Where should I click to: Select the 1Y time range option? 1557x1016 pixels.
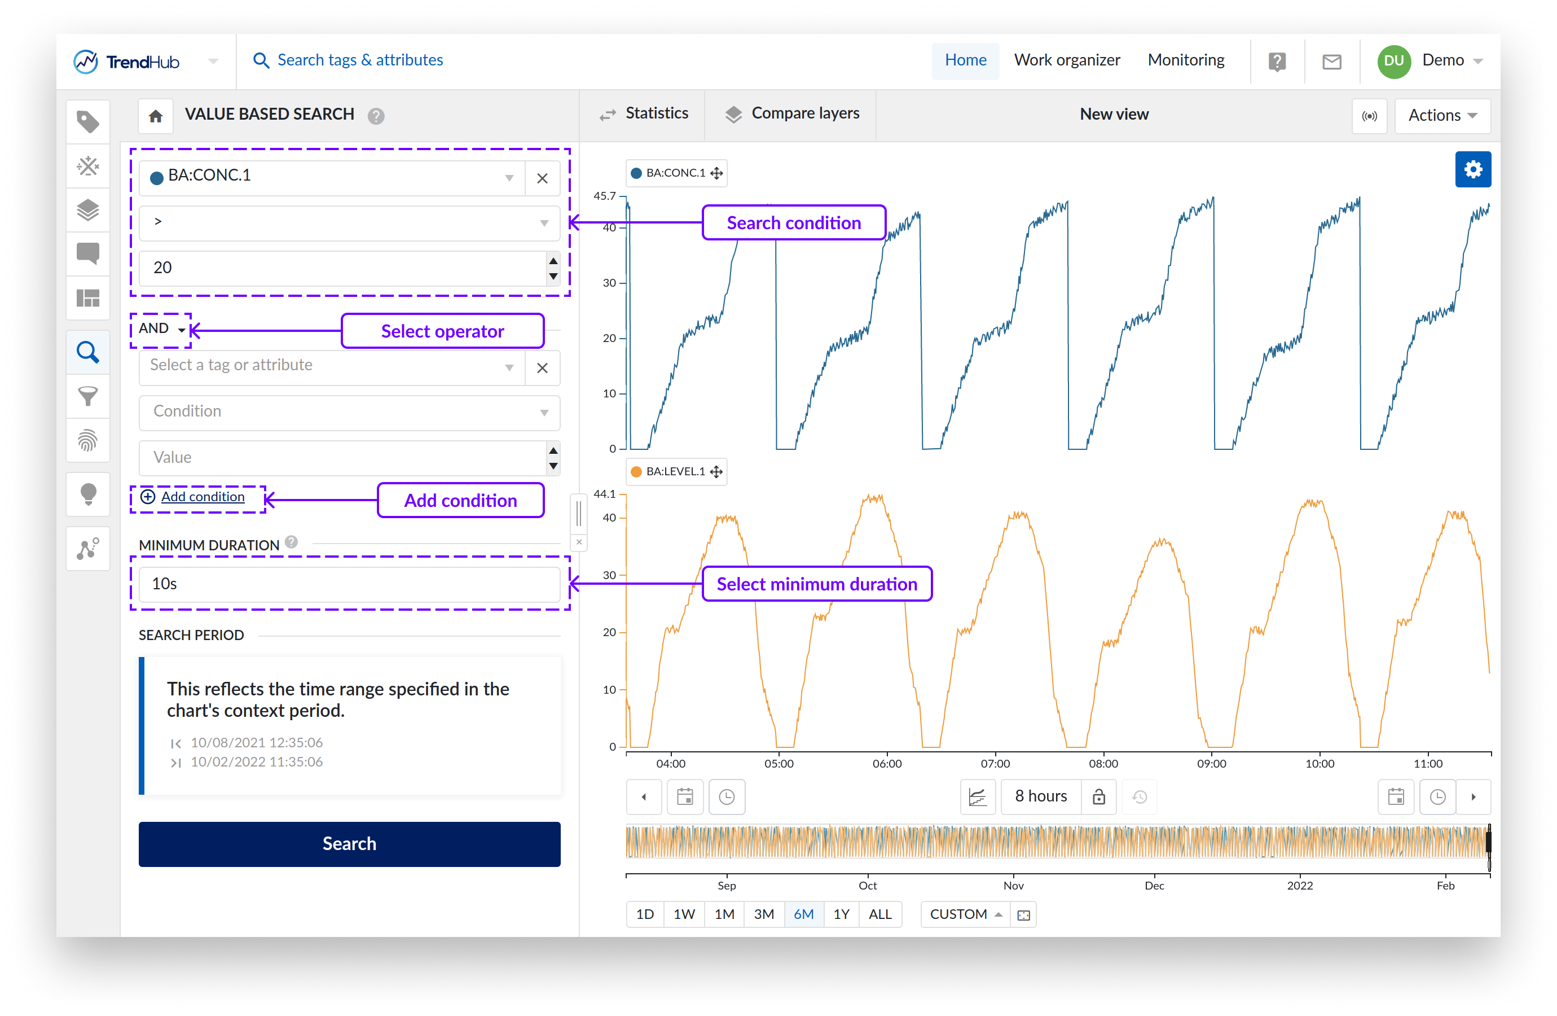point(841,914)
